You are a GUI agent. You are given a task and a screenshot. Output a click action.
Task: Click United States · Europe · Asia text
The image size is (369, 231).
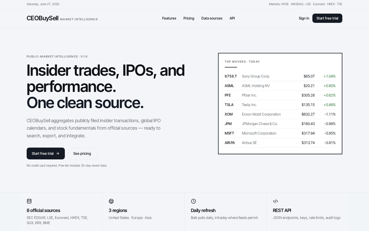point(130,218)
